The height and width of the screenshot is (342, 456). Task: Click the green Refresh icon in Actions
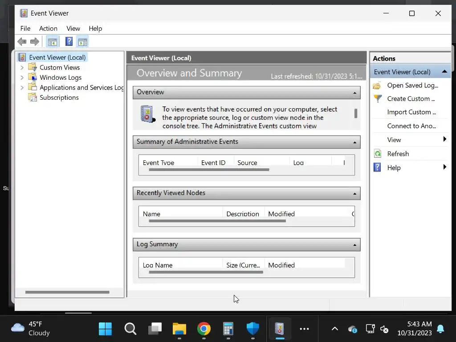[378, 154]
